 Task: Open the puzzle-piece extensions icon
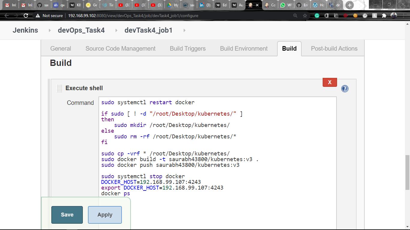(384, 16)
